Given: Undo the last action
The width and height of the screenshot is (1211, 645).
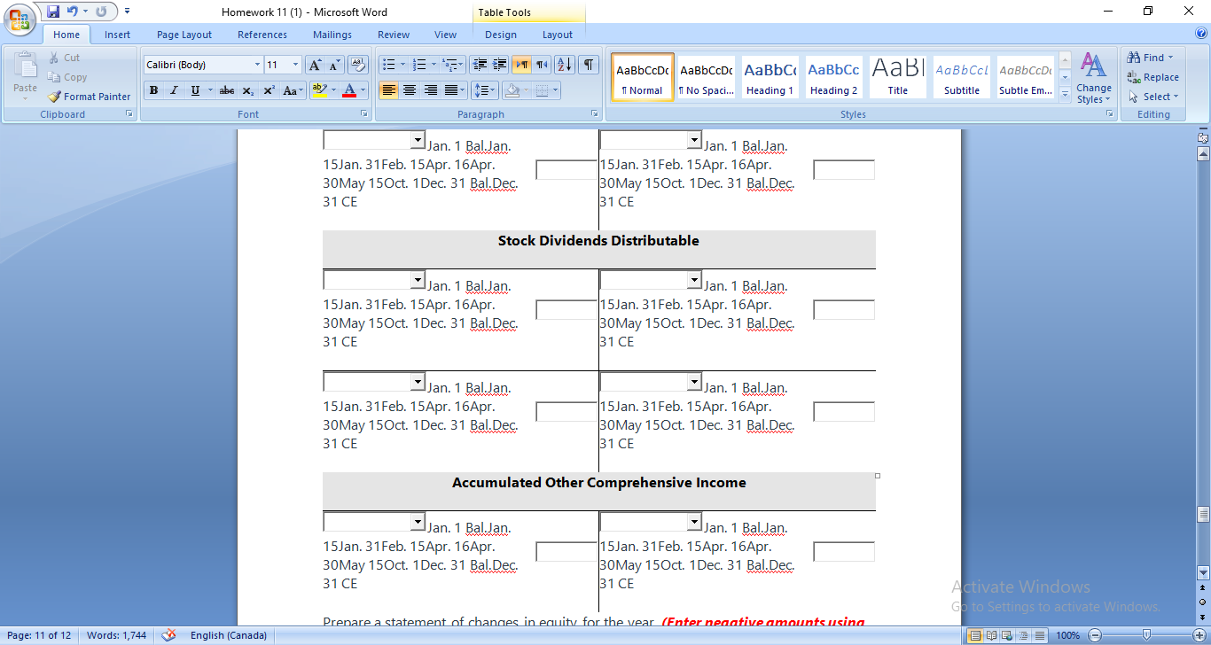Looking at the screenshot, I should pyautogui.click(x=73, y=12).
